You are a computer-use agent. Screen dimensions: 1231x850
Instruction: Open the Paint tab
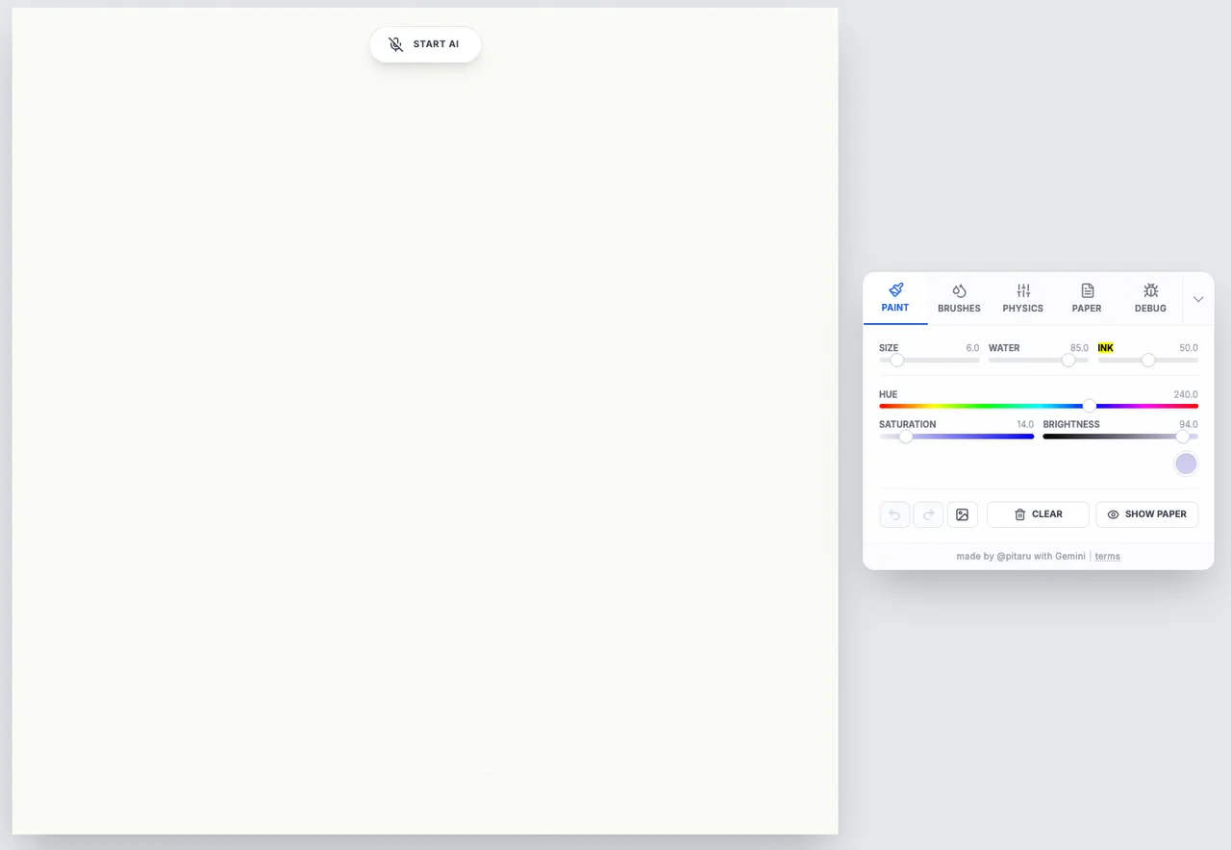point(895,298)
